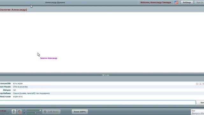The image size is (204, 115).
Task: Click the speaker icon beside volume sliders
Action: [x=24, y=111]
